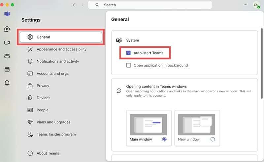The width and height of the screenshot is (264, 162).
Task: Go back with the left arrow
Action: (x=74, y=5)
